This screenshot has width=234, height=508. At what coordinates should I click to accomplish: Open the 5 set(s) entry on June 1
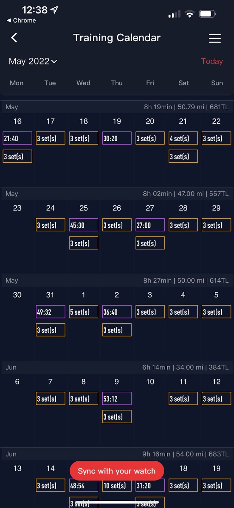84,312
